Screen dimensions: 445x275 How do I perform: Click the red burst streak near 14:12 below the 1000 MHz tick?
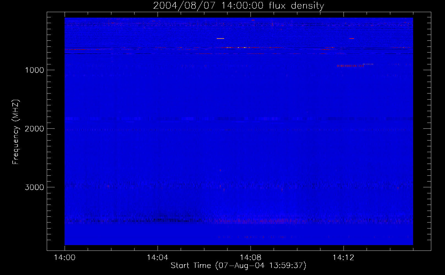[350, 66]
